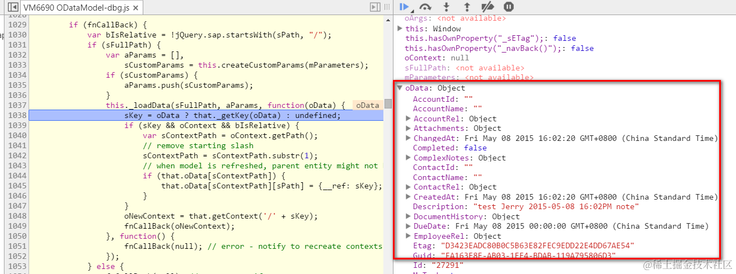The width and height of the screenshot is (736, 274).
Task: Set breakpoint on line 1048
Action: point(17,216)
